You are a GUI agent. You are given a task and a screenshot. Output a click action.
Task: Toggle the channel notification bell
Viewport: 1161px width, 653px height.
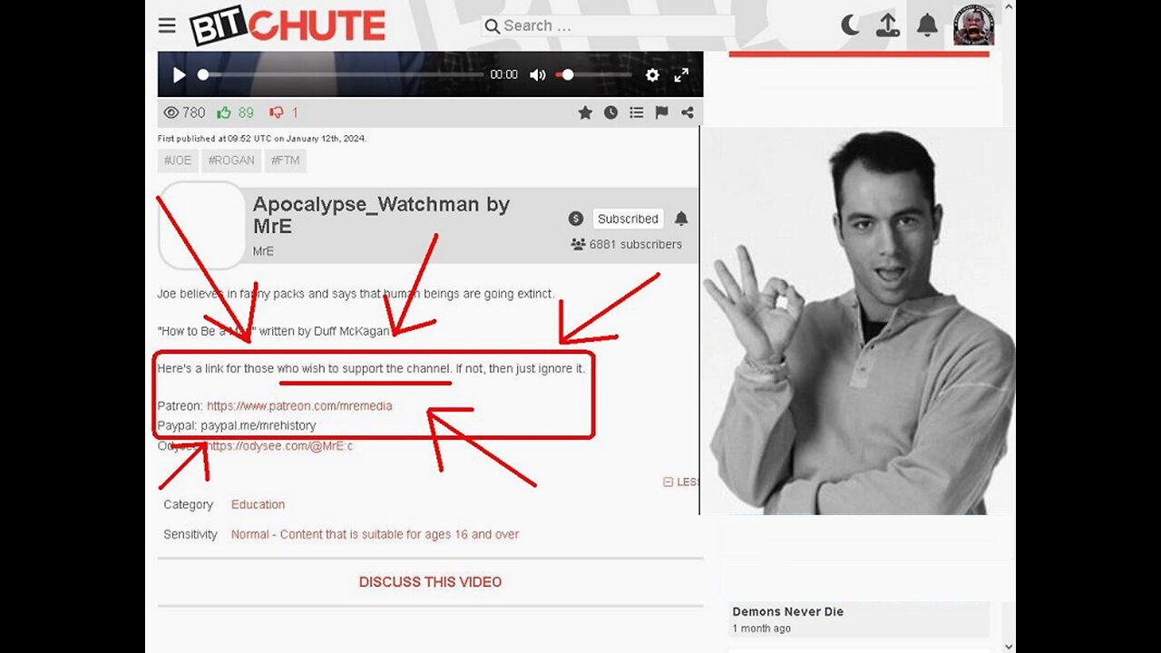point(681,219)
